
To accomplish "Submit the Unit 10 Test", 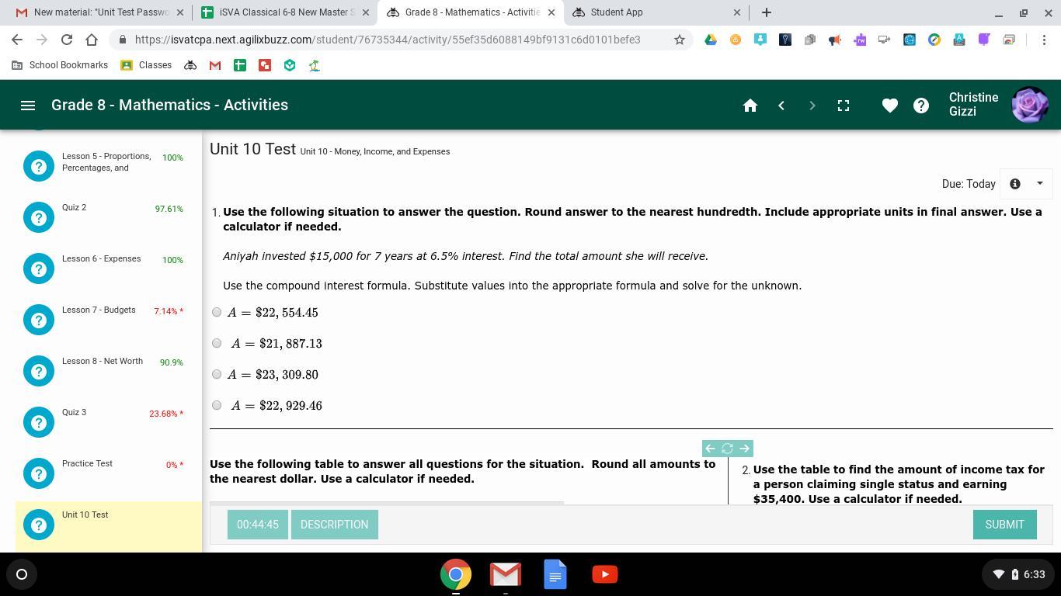I will [1004, 525].
